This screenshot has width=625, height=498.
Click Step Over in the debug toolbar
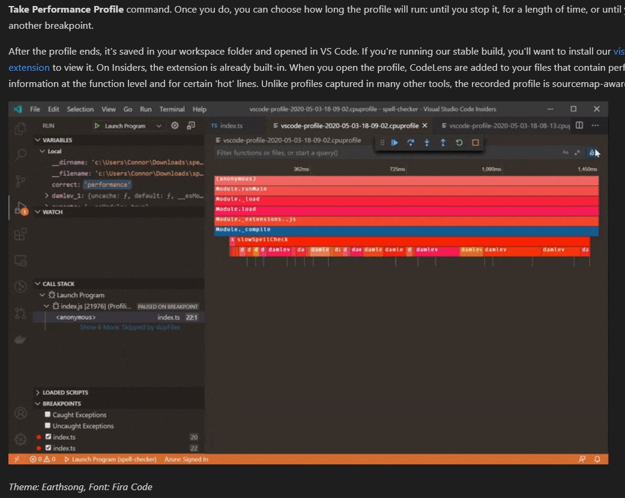tap(411, 143)
